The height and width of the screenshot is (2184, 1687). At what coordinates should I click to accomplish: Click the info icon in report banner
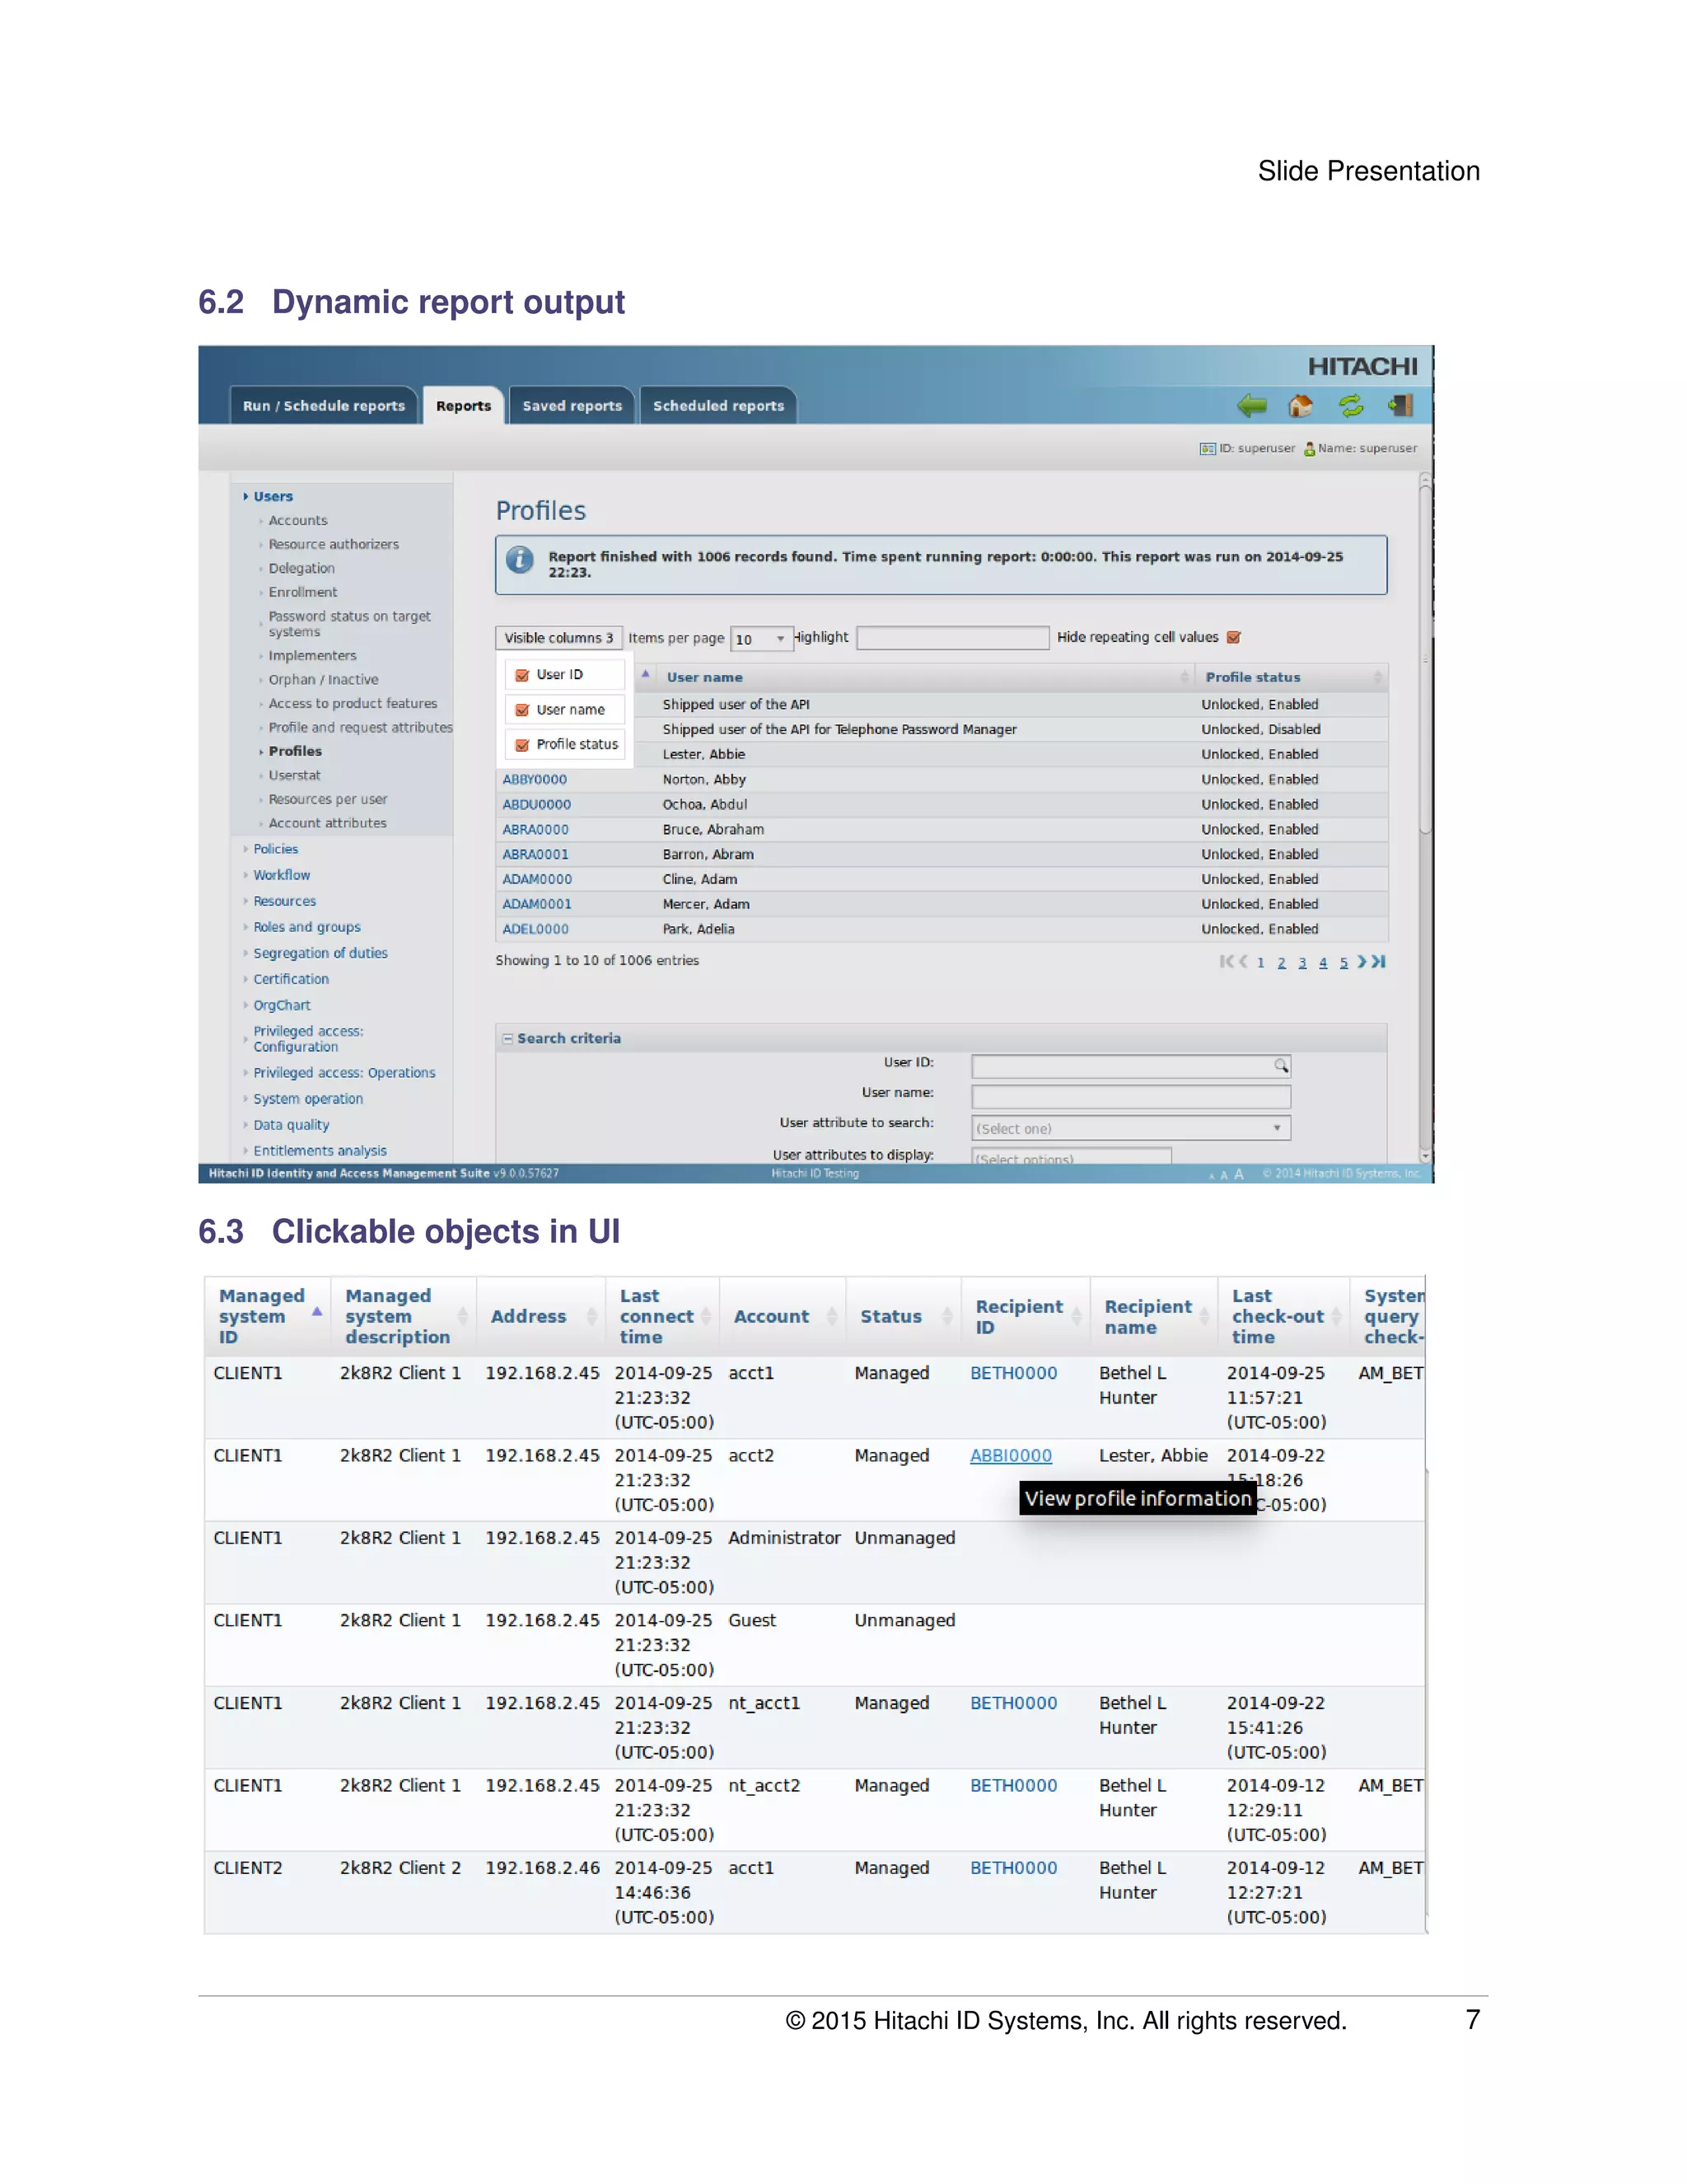(520, 560)
